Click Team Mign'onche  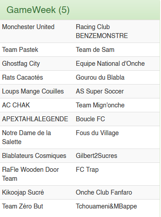tap(100, 105)
